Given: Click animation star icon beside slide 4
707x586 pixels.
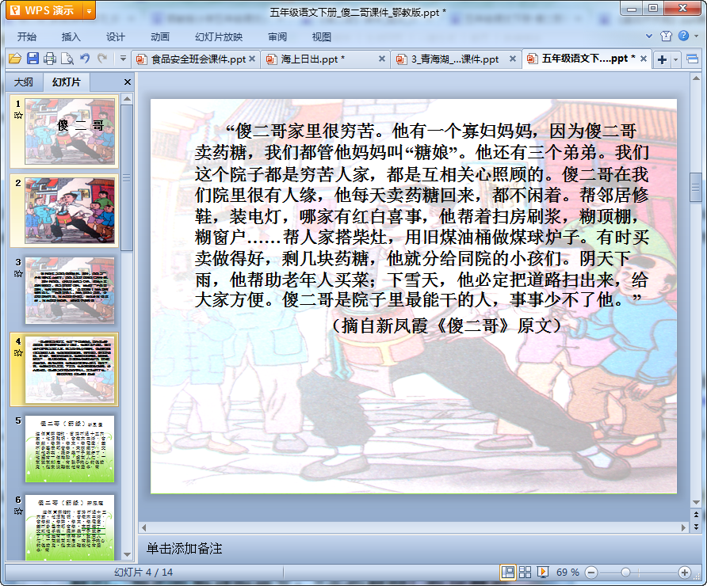Looking at the screenshot, I should click(x=18, y=352).
